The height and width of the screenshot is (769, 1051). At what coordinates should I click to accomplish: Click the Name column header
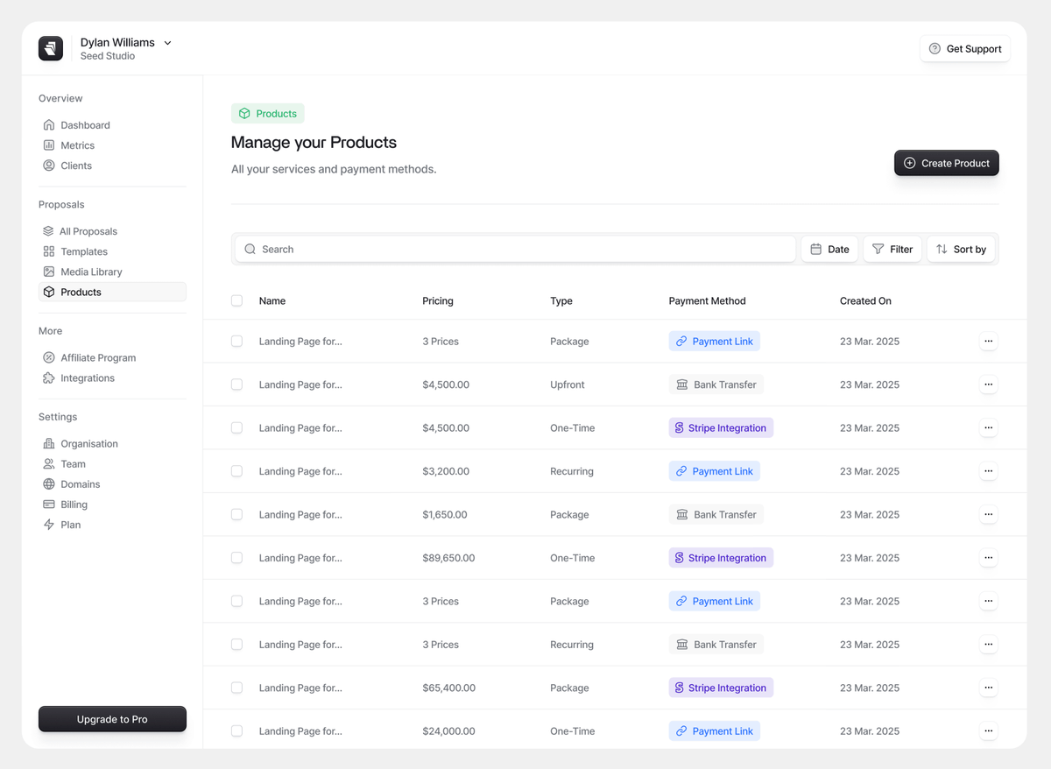click(x=272, y=300)
